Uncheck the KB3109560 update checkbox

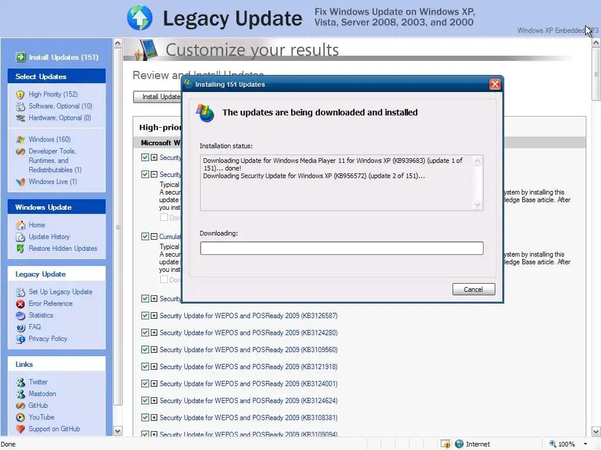[145, 350]
